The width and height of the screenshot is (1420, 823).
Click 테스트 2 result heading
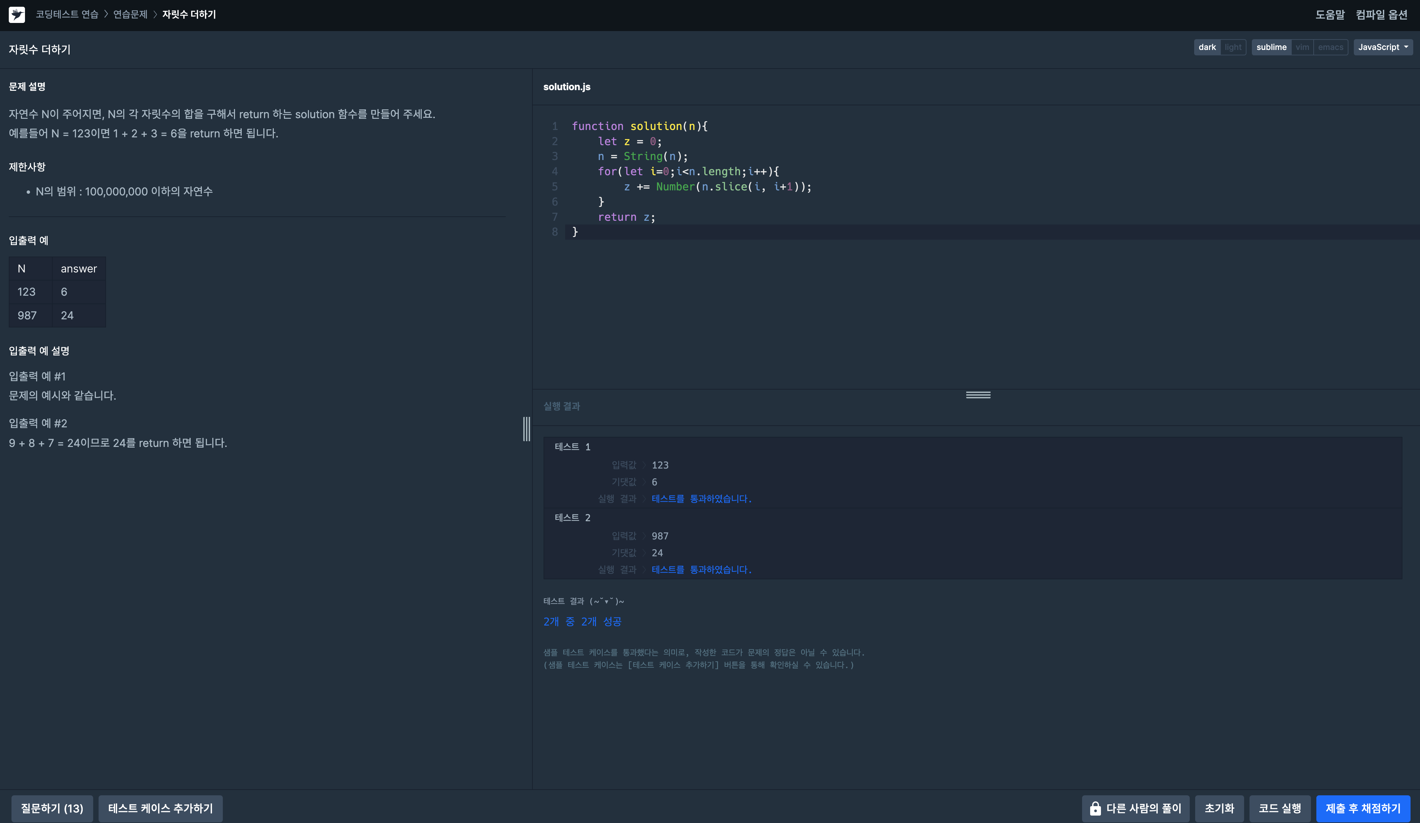tap(573, 518)
